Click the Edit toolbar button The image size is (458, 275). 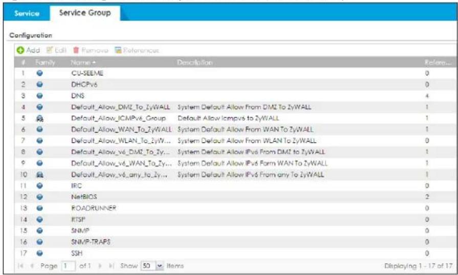(x=56, y=50)
